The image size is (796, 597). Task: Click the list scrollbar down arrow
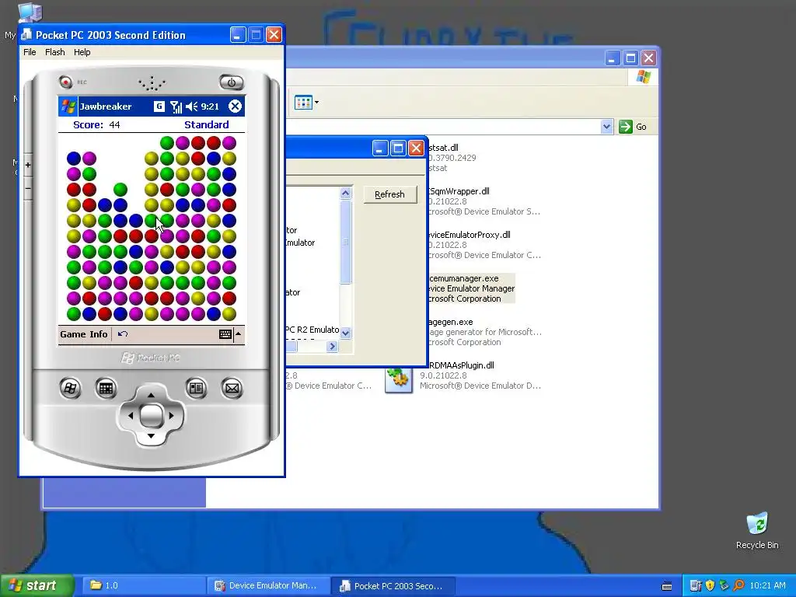(x=346, y=333)
